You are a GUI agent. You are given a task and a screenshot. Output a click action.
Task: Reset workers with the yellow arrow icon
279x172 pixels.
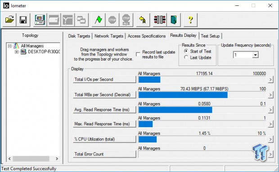[x=143, y=20]
